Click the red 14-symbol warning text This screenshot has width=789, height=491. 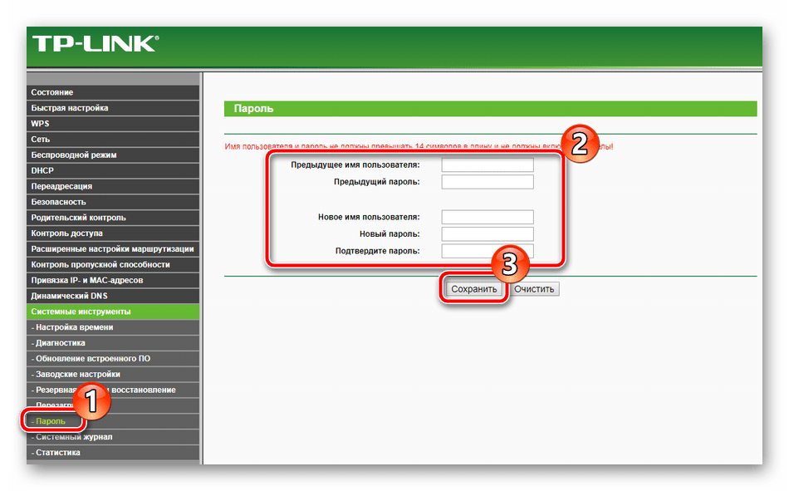tap(419, 146)
